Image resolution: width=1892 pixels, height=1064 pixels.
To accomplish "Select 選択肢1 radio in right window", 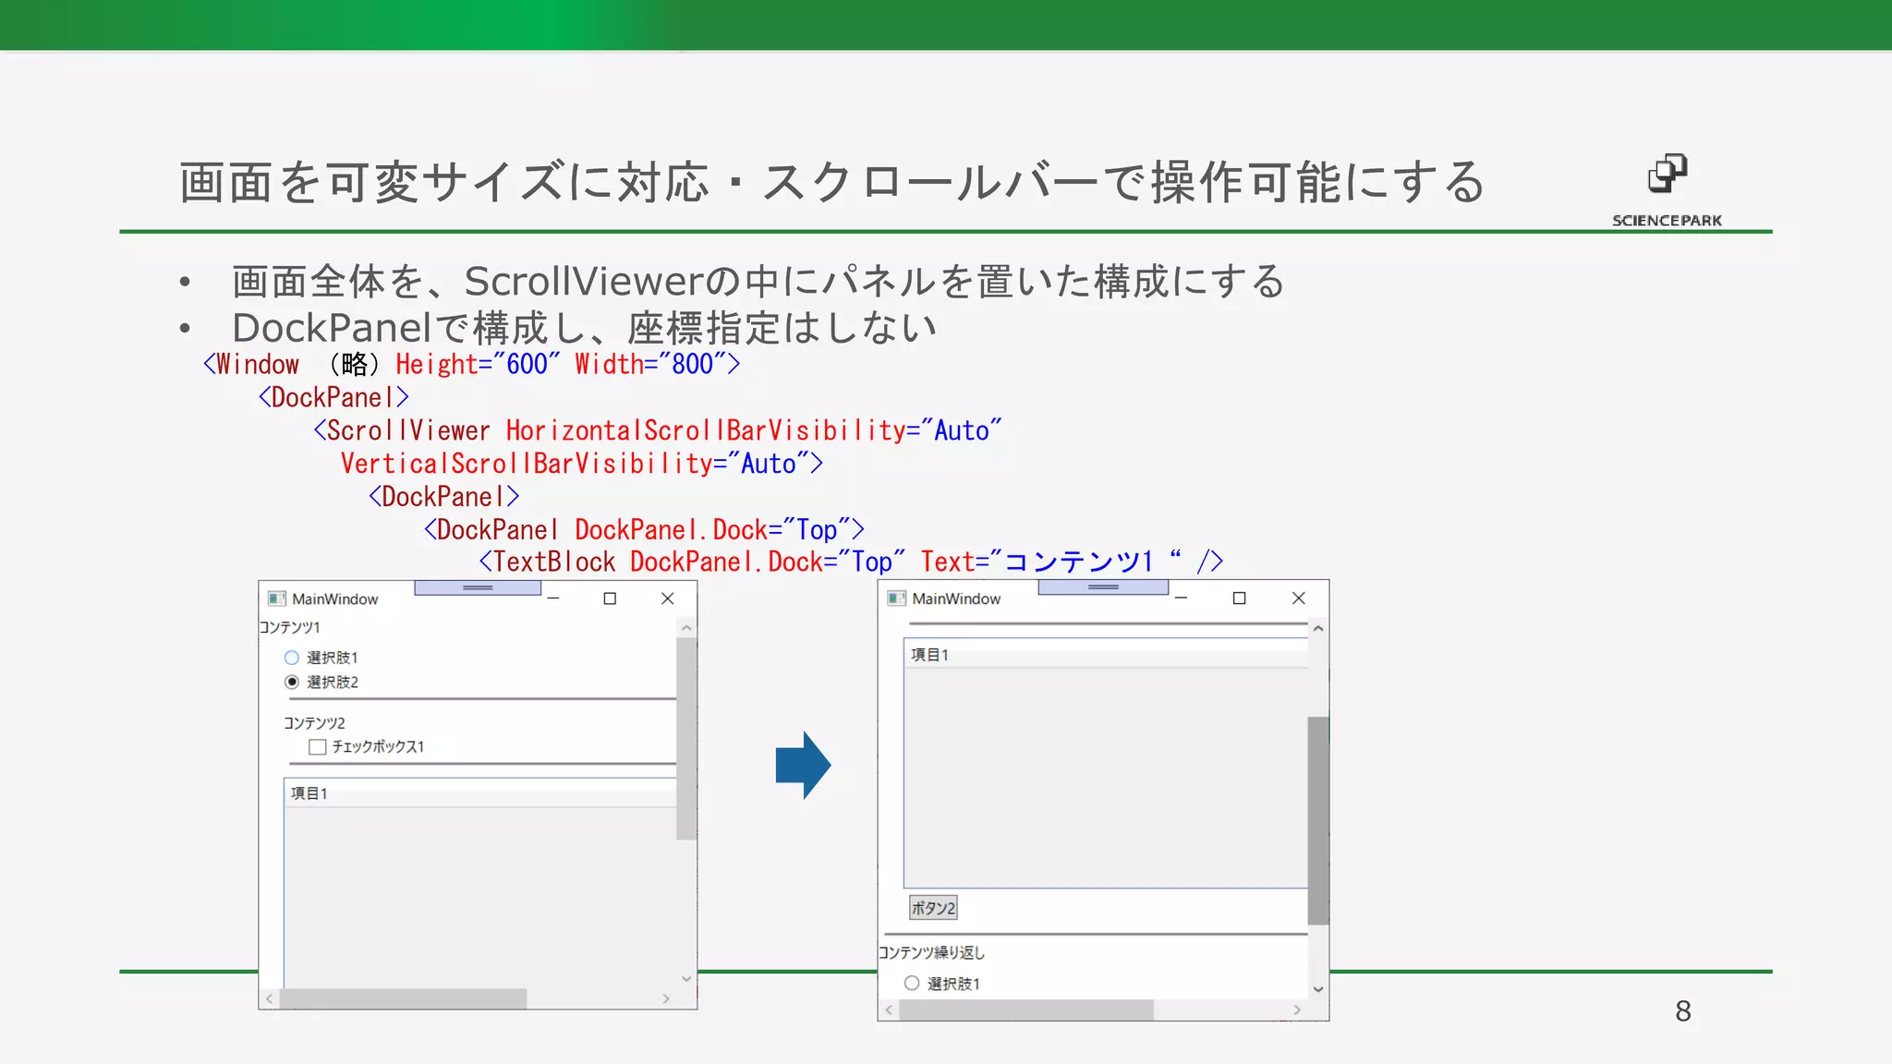I will (x=912, y=983).
